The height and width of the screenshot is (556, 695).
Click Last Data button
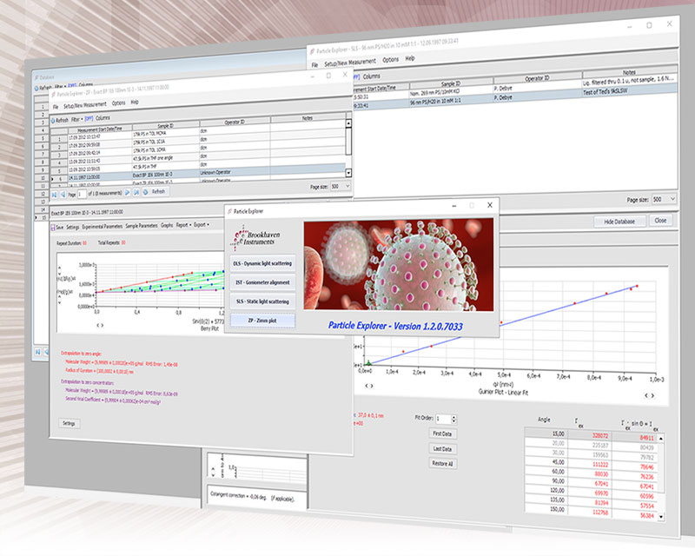pos(442,448)
